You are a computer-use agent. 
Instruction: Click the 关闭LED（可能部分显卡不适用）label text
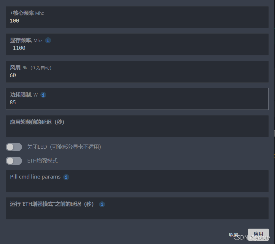[x=64, y=147]
